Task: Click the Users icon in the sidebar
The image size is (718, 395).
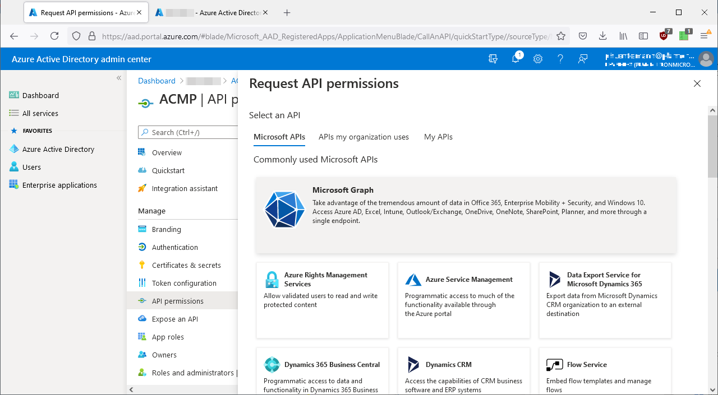Action: 13,166
